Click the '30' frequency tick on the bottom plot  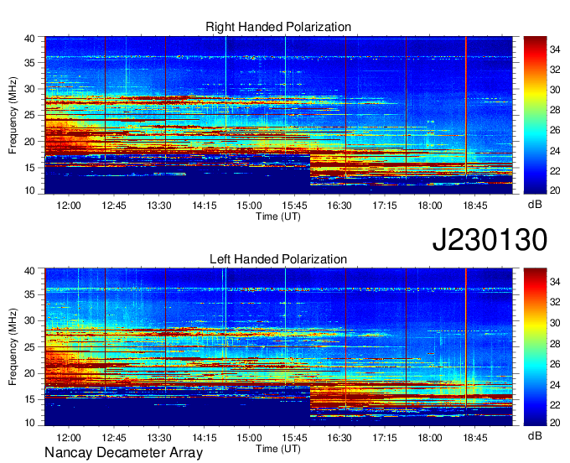(29, 320)
